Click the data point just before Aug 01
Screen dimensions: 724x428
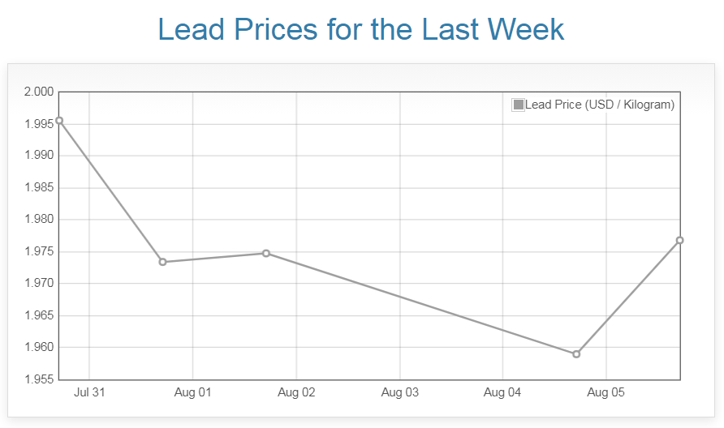point(162,262)
